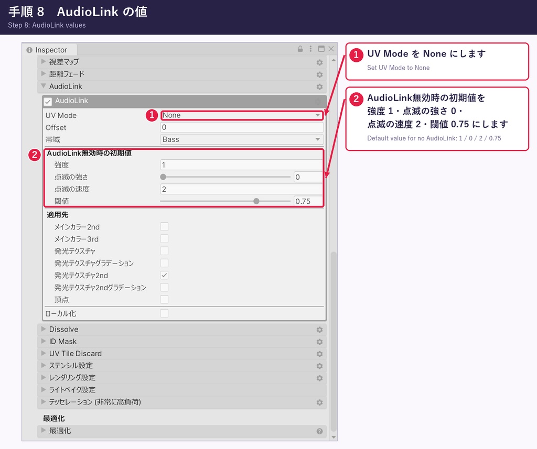
Task: Disable the AudioLink enable checkbox
Action: pos(48,101)
